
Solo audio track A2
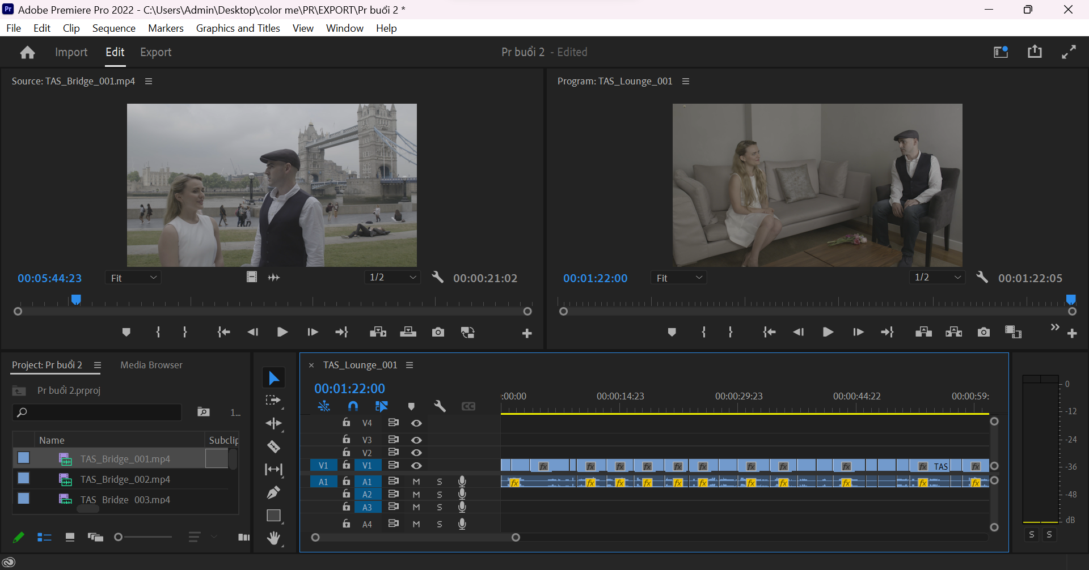pos(440,495)
